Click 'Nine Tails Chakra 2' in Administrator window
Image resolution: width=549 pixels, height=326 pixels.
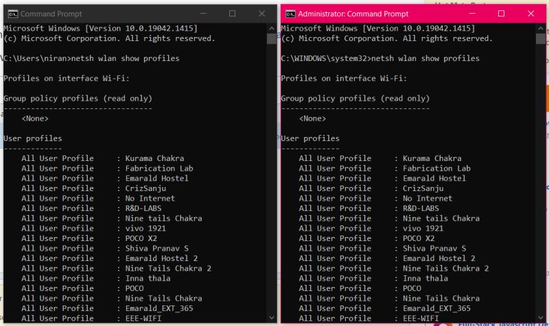click(445, 268)
